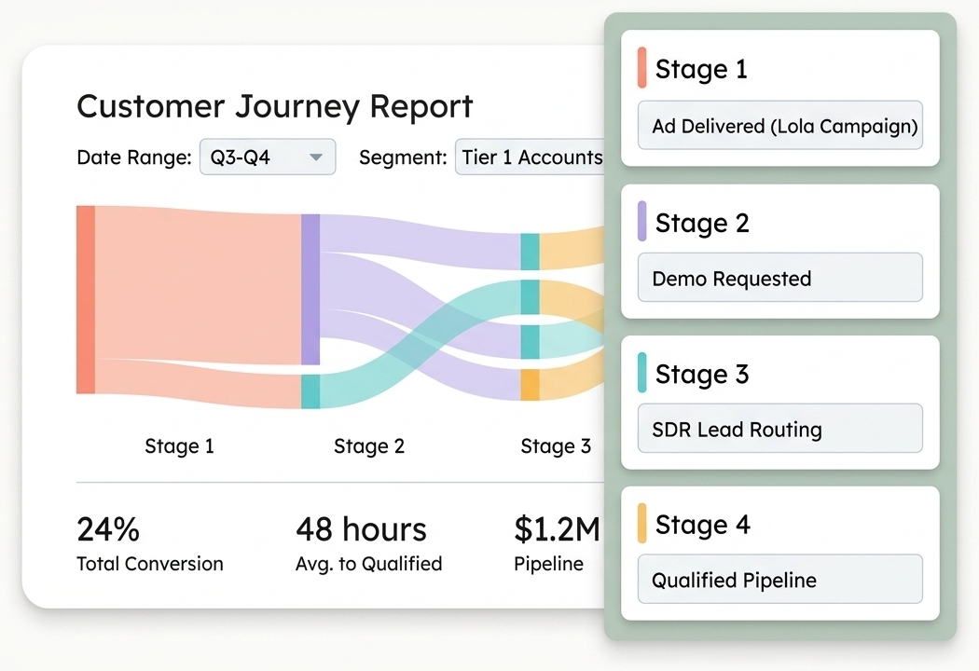Select the Stage 2 card heading
The image size is (979, 671).
702,223
